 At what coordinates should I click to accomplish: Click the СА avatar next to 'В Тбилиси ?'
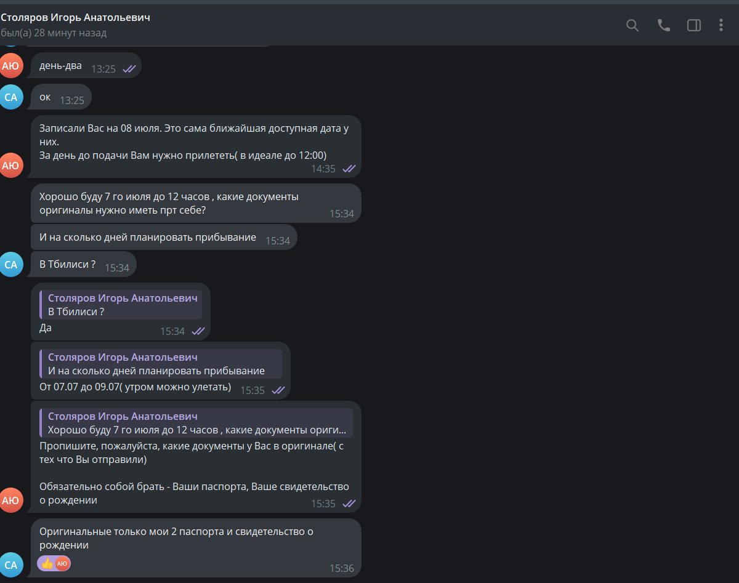pyautogui.click(x=10, y=265)
